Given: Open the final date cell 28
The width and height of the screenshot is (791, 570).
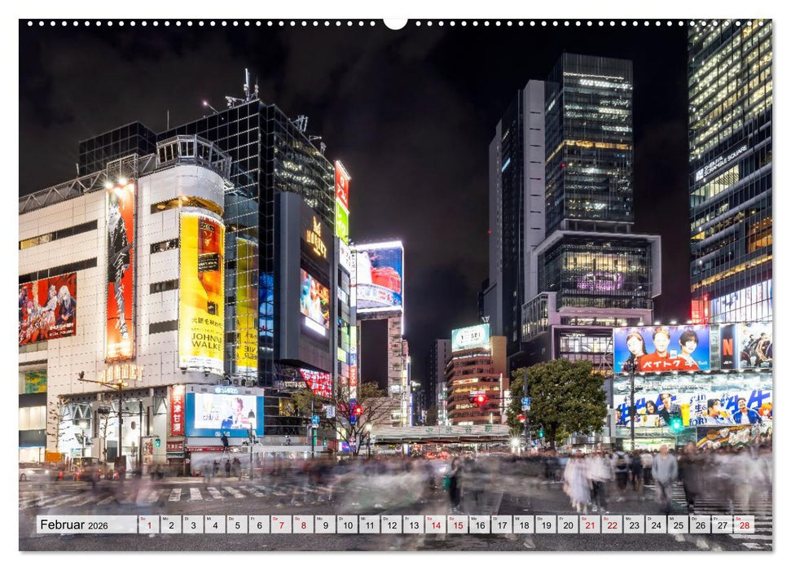Looking at the screenshot, I should [x=745, y=527].
